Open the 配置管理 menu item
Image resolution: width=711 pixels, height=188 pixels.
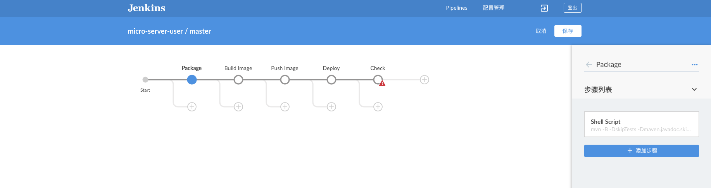494,8
